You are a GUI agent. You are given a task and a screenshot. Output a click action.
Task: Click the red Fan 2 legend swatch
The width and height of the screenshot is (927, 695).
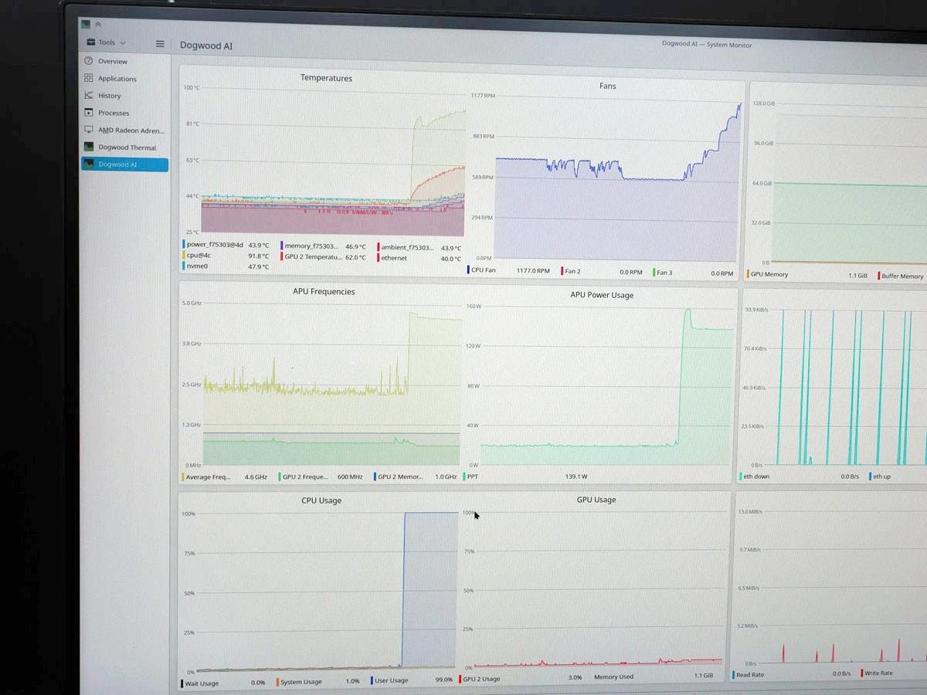[561, 272]
